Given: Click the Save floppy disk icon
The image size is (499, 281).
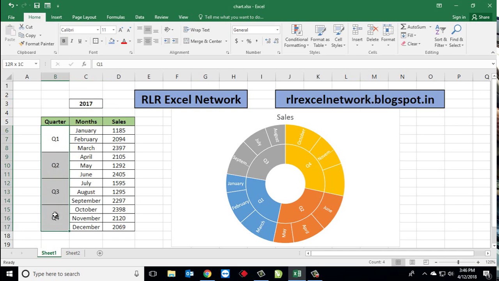Looking at the screenshot, I should (37, 6).
